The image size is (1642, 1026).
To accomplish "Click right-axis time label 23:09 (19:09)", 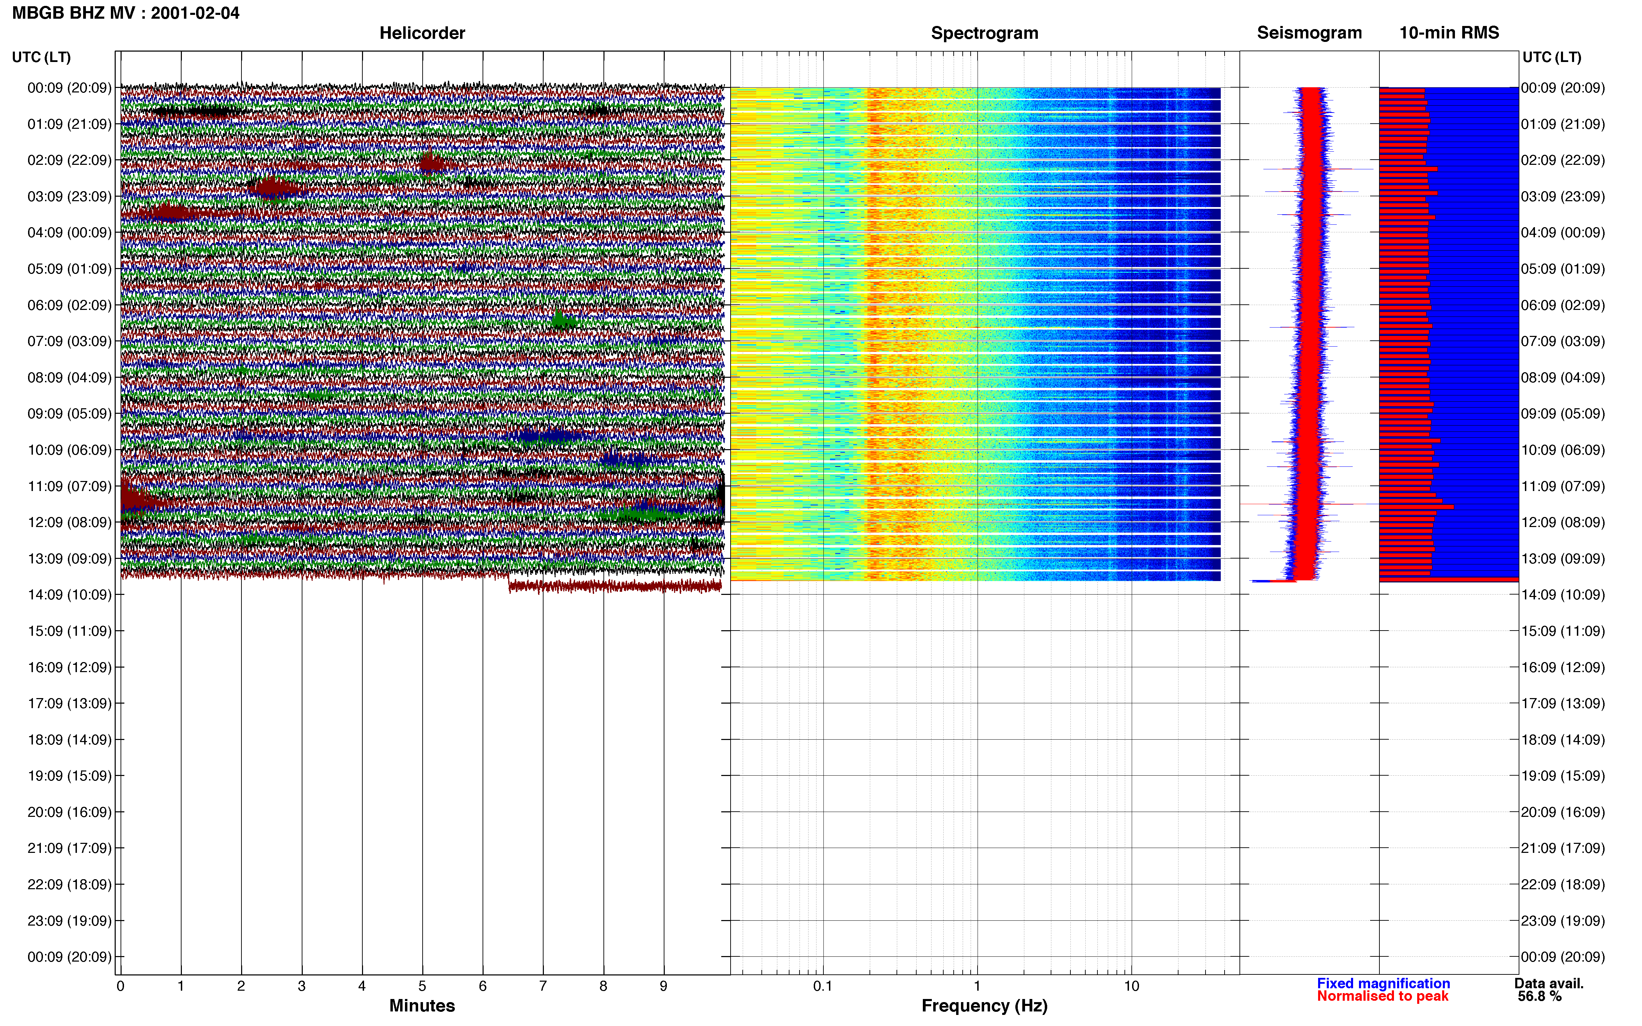I will click(x=1563, y=921).
